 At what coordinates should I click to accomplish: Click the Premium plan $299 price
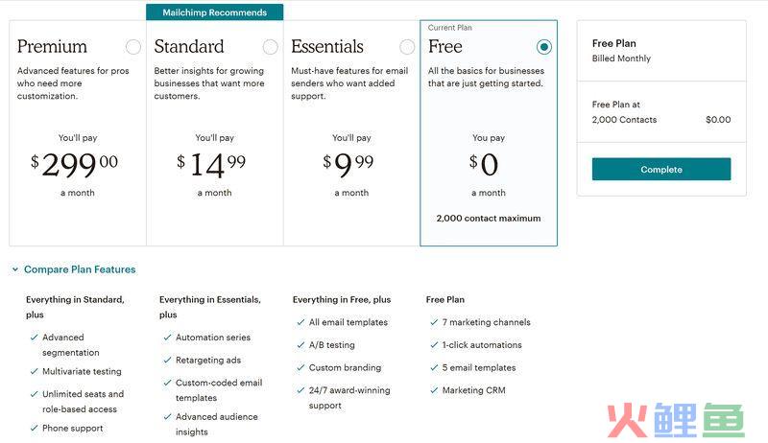pos(75,165)
